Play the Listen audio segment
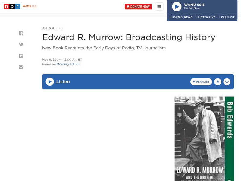This screenshot has width=241, height=181. click(x=49, y=81)
